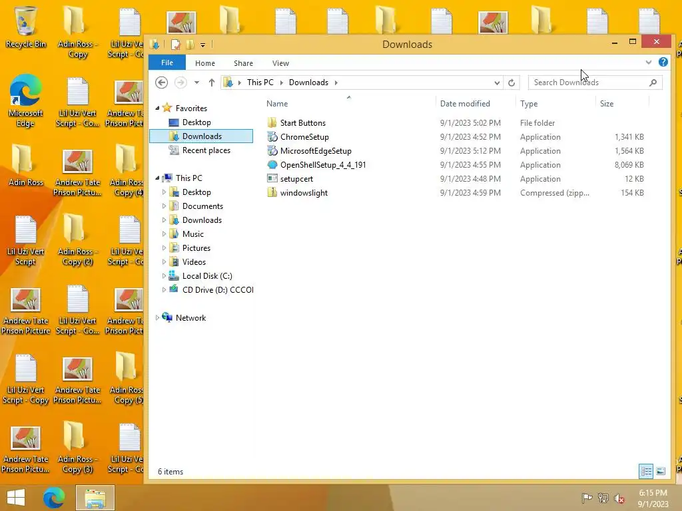The height and width of the screenshot is (511, 682).
Task: Select the Start Buttons folder icon
Action: pos(272,122)
